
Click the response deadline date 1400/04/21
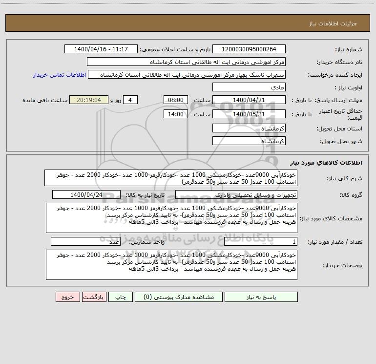[249, 100]
